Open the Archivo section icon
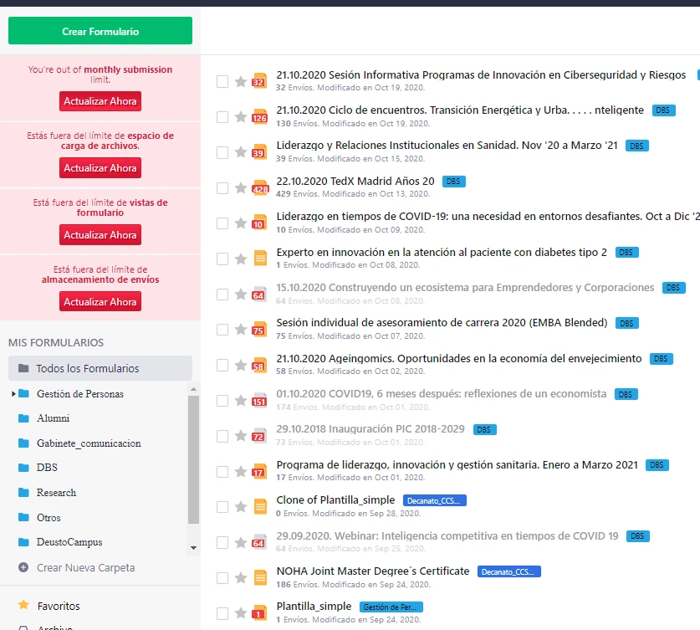Screen dimensions: 700x630 25,627
